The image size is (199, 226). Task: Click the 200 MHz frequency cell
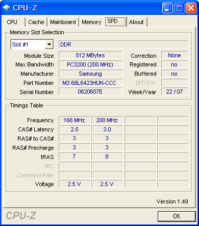(x=107, y=120)
